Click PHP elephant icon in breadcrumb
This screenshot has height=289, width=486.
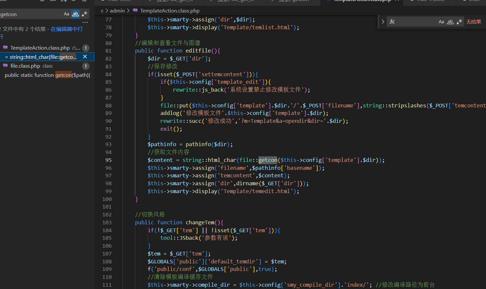(135, 11)
